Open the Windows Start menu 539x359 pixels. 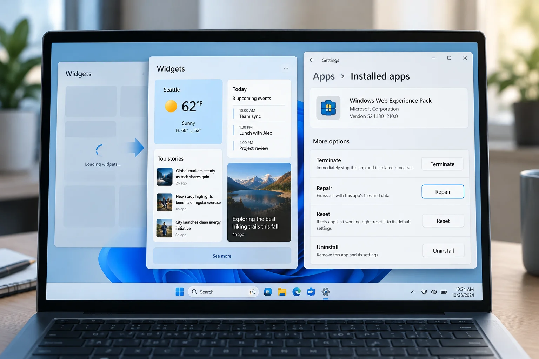coord(180,292)
